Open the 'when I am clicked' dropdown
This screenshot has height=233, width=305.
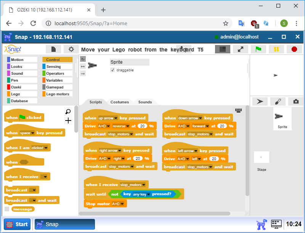[x=39, y=148]
